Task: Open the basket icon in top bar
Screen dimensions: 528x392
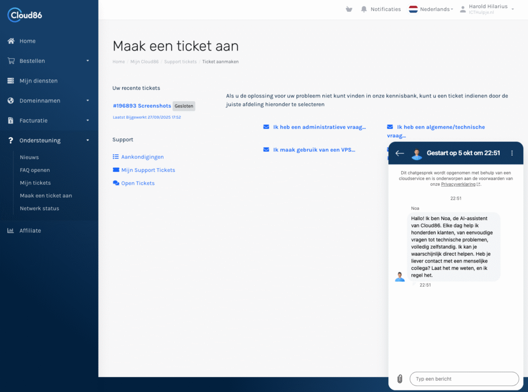Action: click(x=349, y=9)
